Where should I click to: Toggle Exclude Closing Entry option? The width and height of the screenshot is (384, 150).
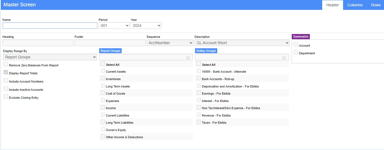pyautogui.click(x=6, y=97)
